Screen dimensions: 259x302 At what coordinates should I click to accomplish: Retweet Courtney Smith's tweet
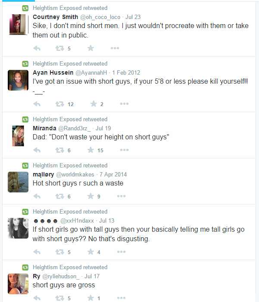point(59,48)
